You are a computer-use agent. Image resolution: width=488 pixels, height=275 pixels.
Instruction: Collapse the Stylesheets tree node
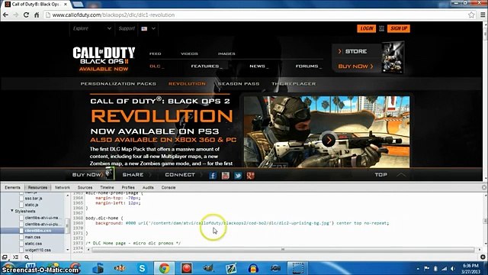[x=12, y=211]
